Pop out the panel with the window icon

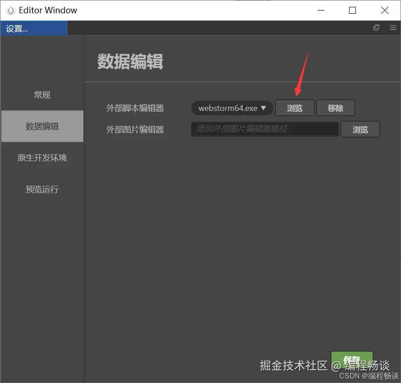tap(376, 28)
